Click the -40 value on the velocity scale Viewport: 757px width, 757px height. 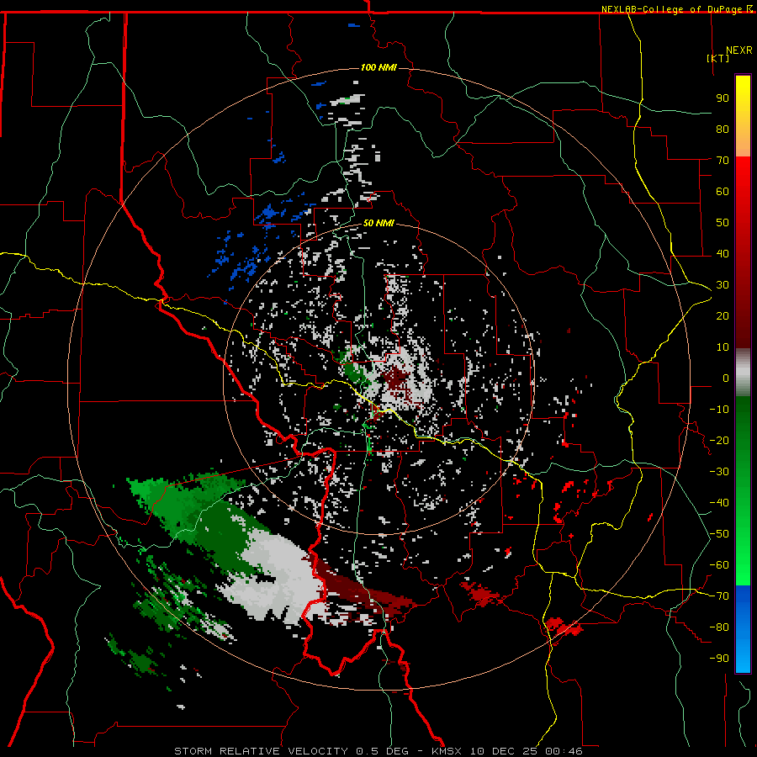point(719,503)
